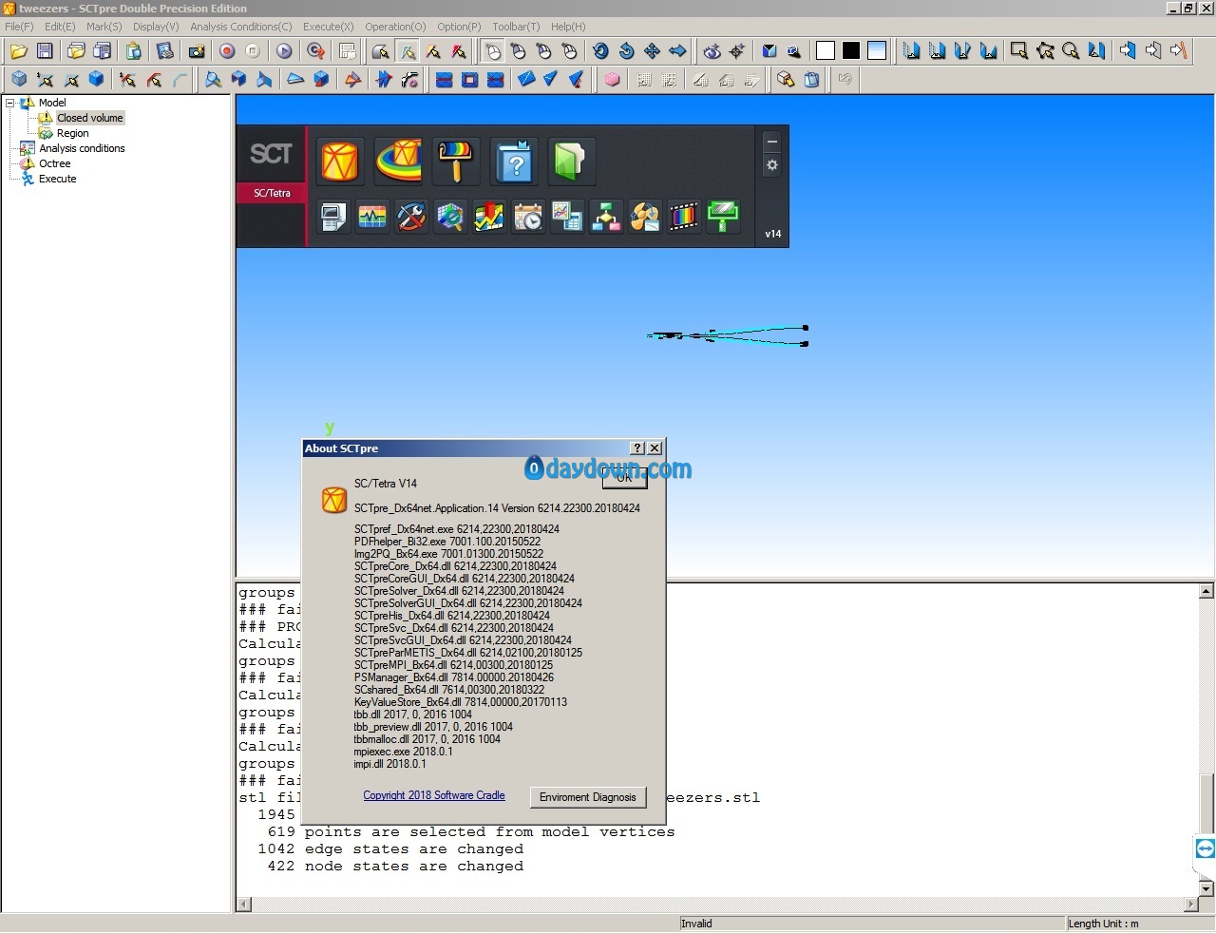
Task: Click the rectangle selection tool icon
Action: [1018, 51]
